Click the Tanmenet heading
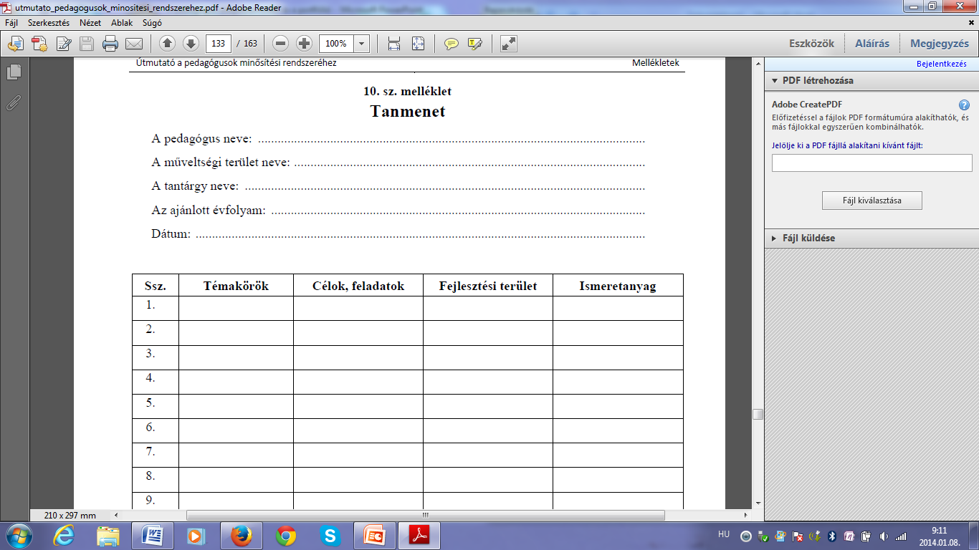 pyautogui.click(x=408, y=111)
